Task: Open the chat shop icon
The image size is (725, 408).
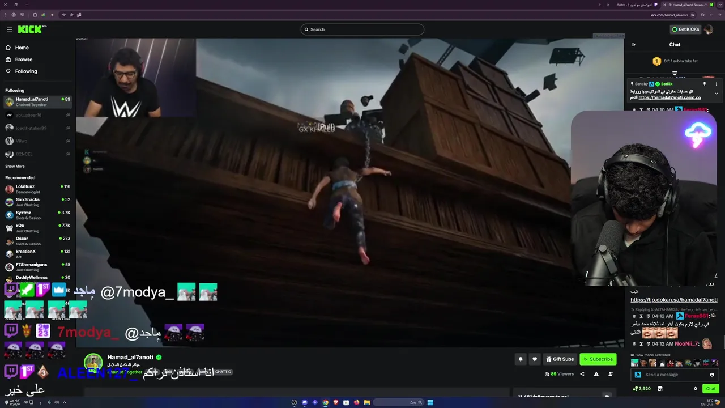Action: 660,389
